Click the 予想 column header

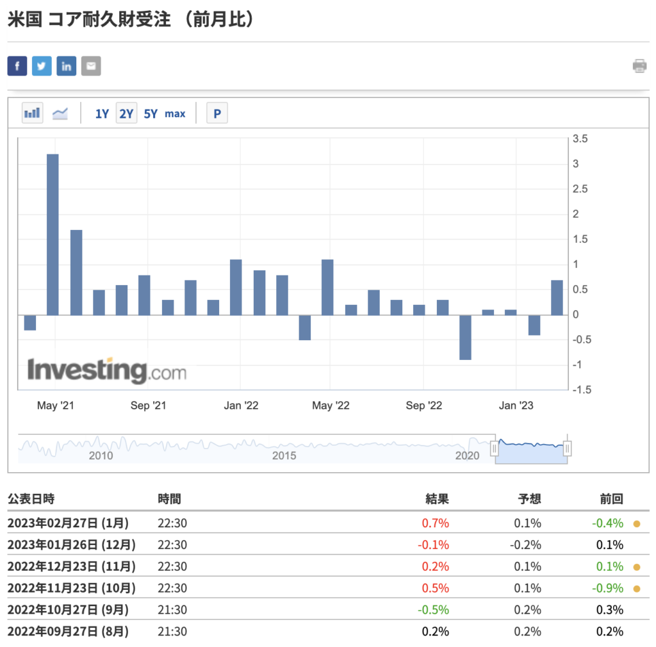[x=529, y=498]
